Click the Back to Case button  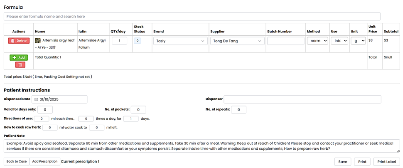pos(17,161)
